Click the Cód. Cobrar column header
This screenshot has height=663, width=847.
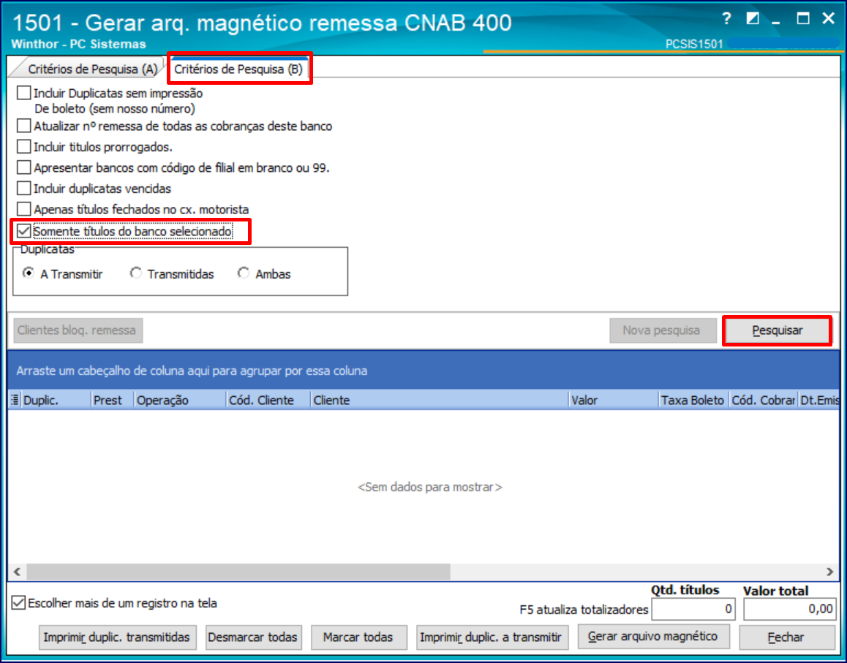[764, 400]
